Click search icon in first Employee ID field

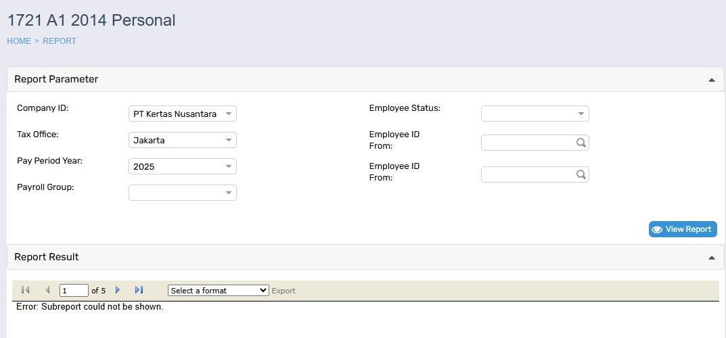point(581,143)
